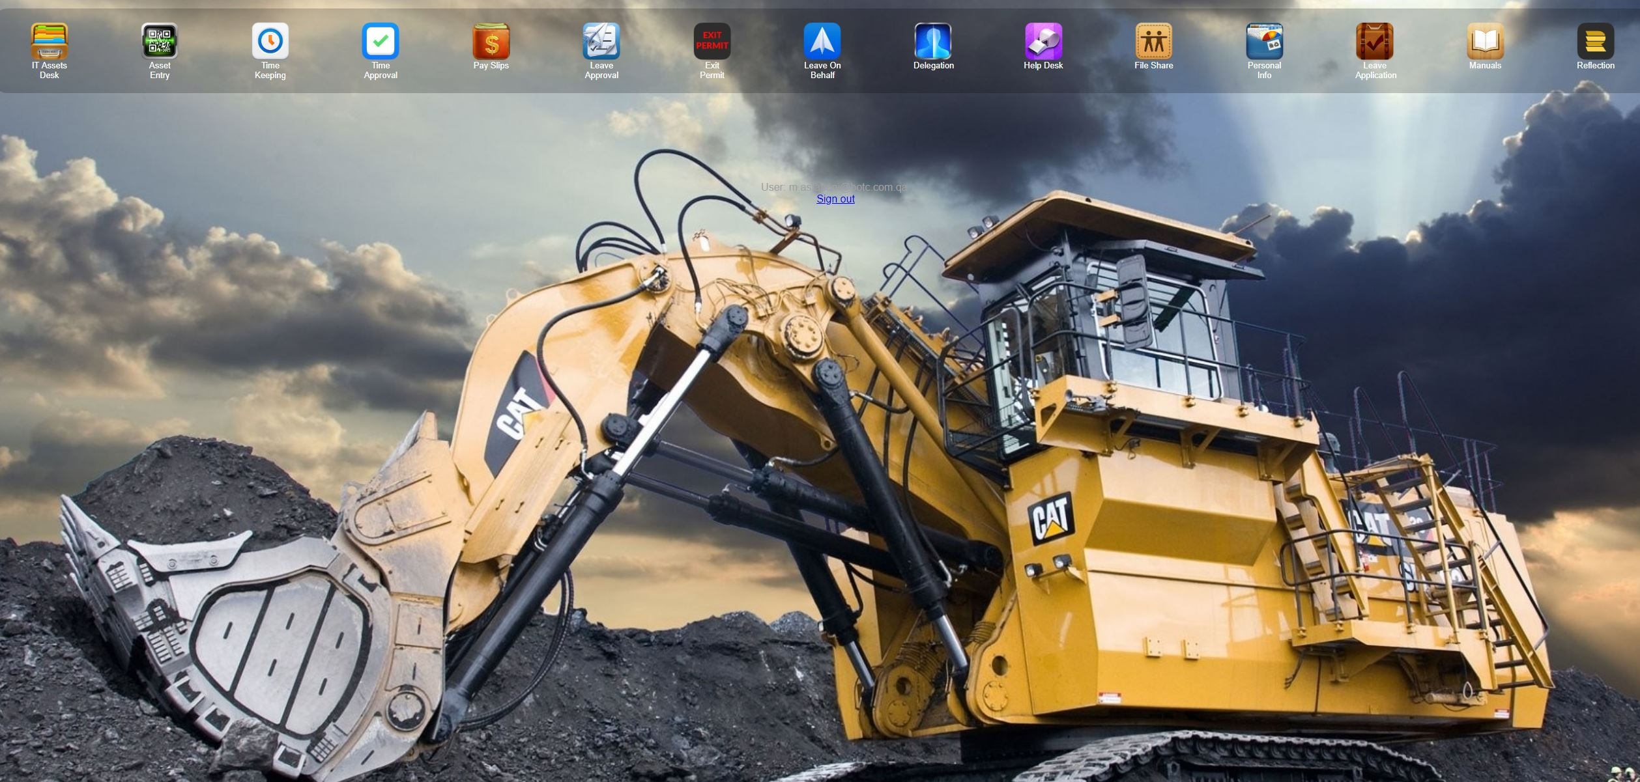Launch the Help Desk whistle icon
The height and width of the screenshot is (782, 1640).
tap(1043, 41)
